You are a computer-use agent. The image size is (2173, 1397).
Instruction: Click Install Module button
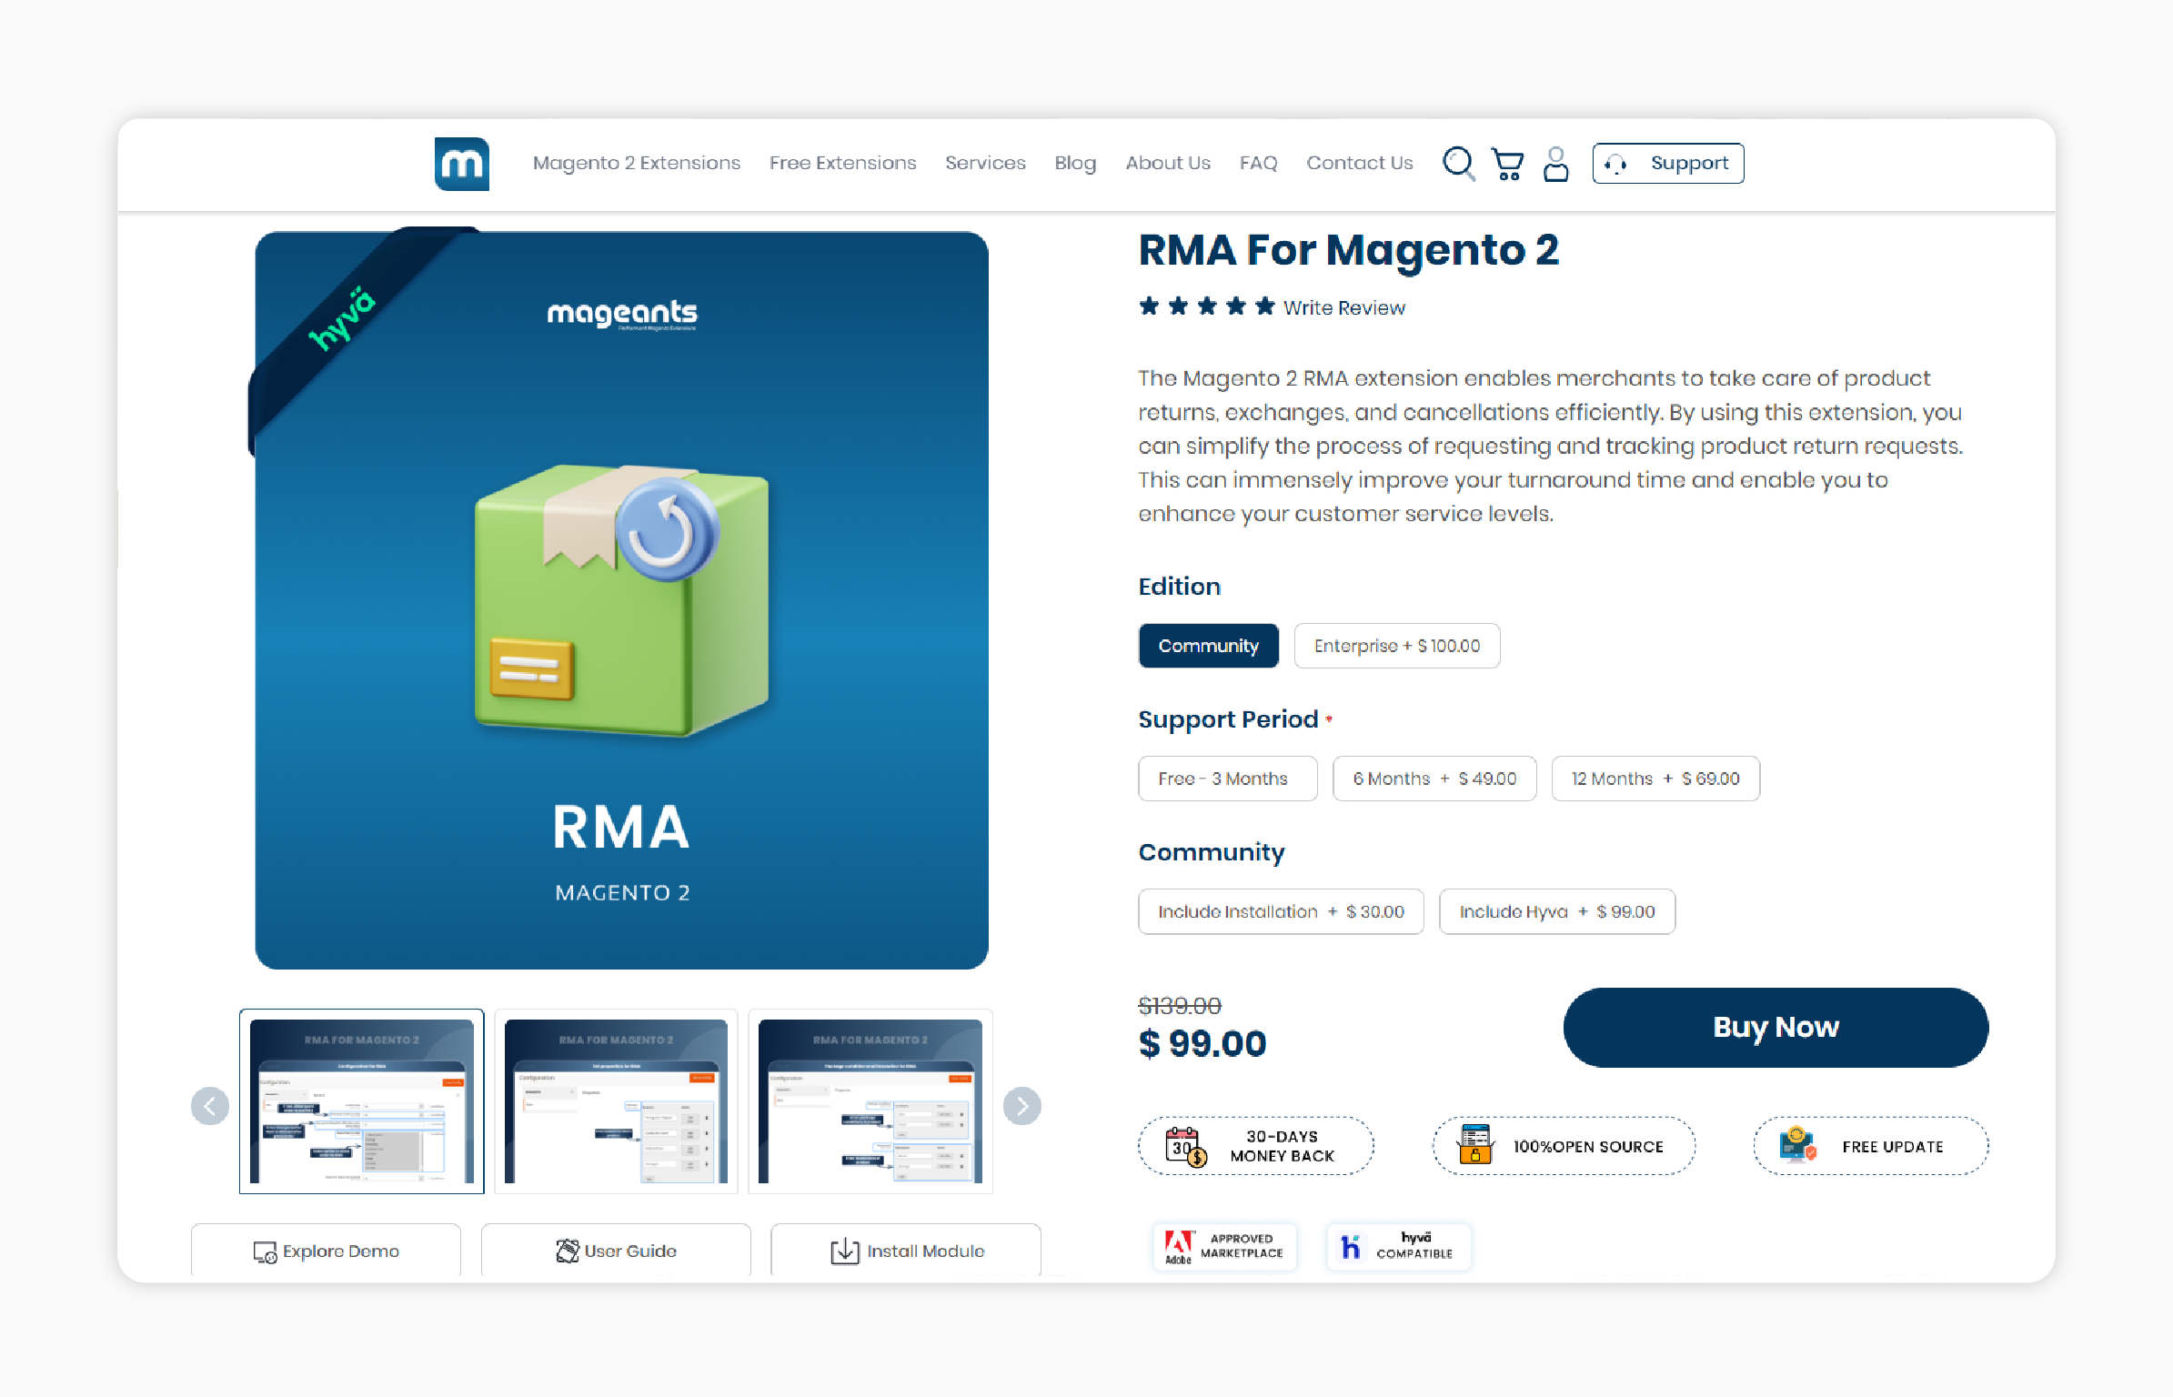[x=906, y=1251]
